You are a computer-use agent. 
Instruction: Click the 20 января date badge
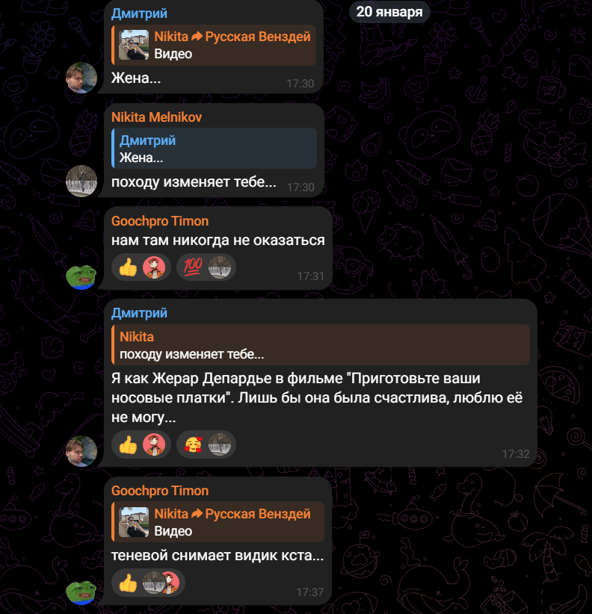389,12
